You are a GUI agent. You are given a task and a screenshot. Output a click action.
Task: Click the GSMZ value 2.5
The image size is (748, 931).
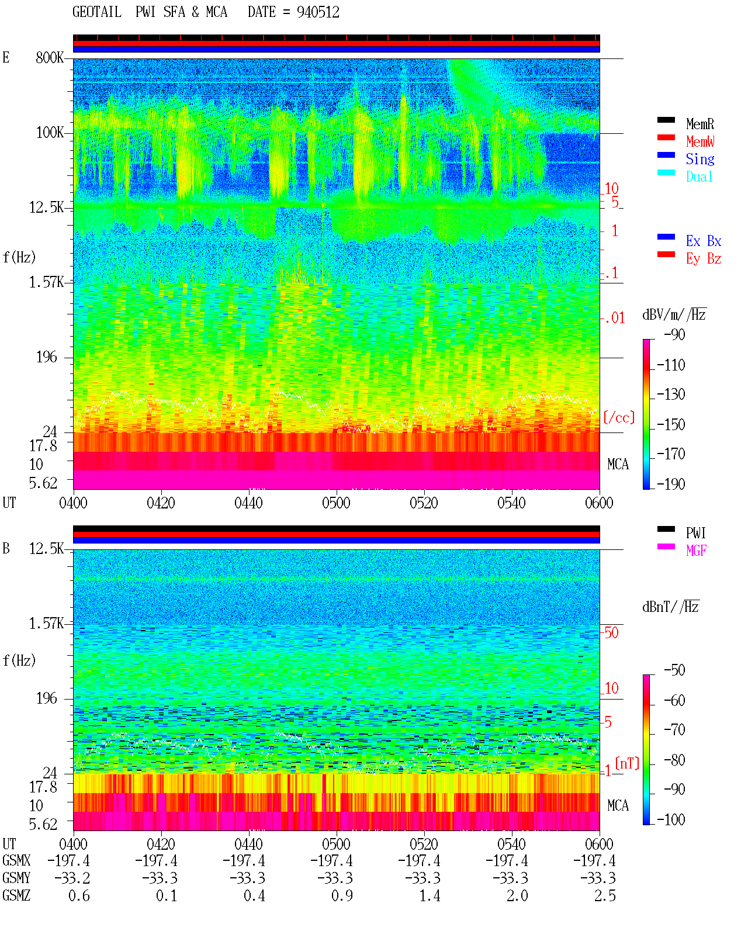coord(605,896)
